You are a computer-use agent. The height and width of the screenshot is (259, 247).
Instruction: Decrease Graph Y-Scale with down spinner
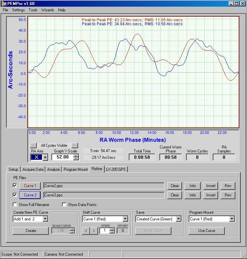76,158
